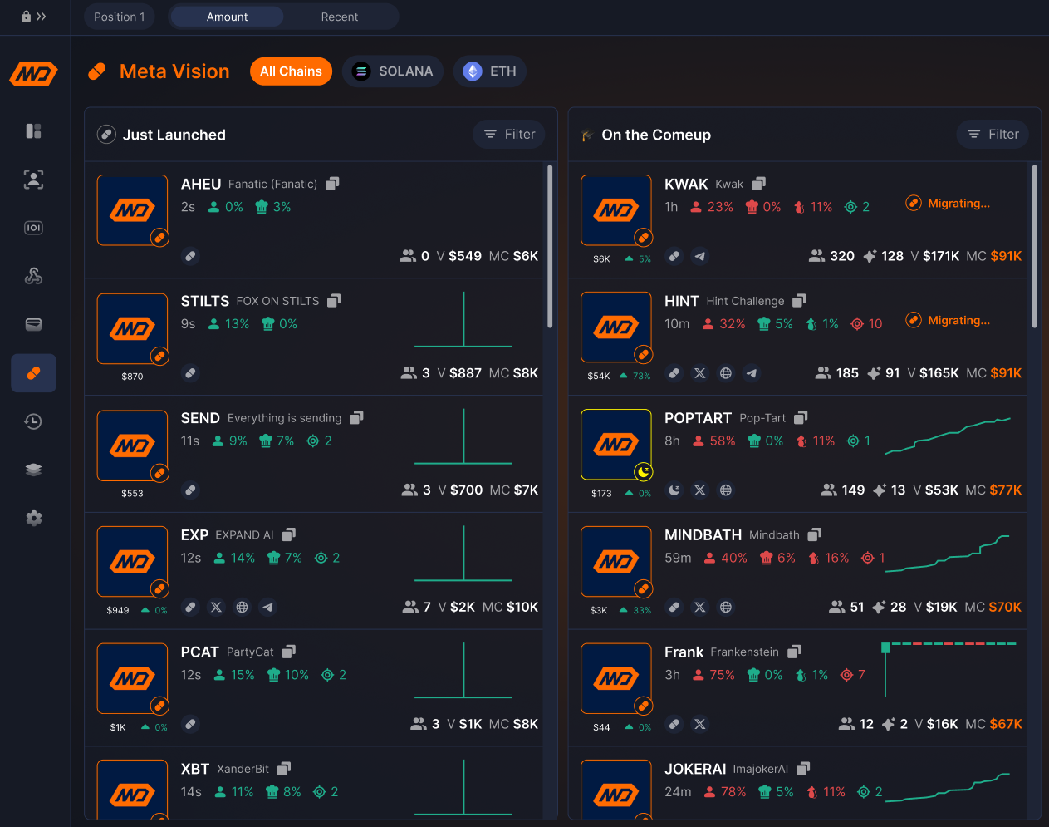Image resolution: width=1049 pixels, height=827 pixels.
Task: Click SEND volume $700 value
Action: pyautogui.click(x=466, y=490)
